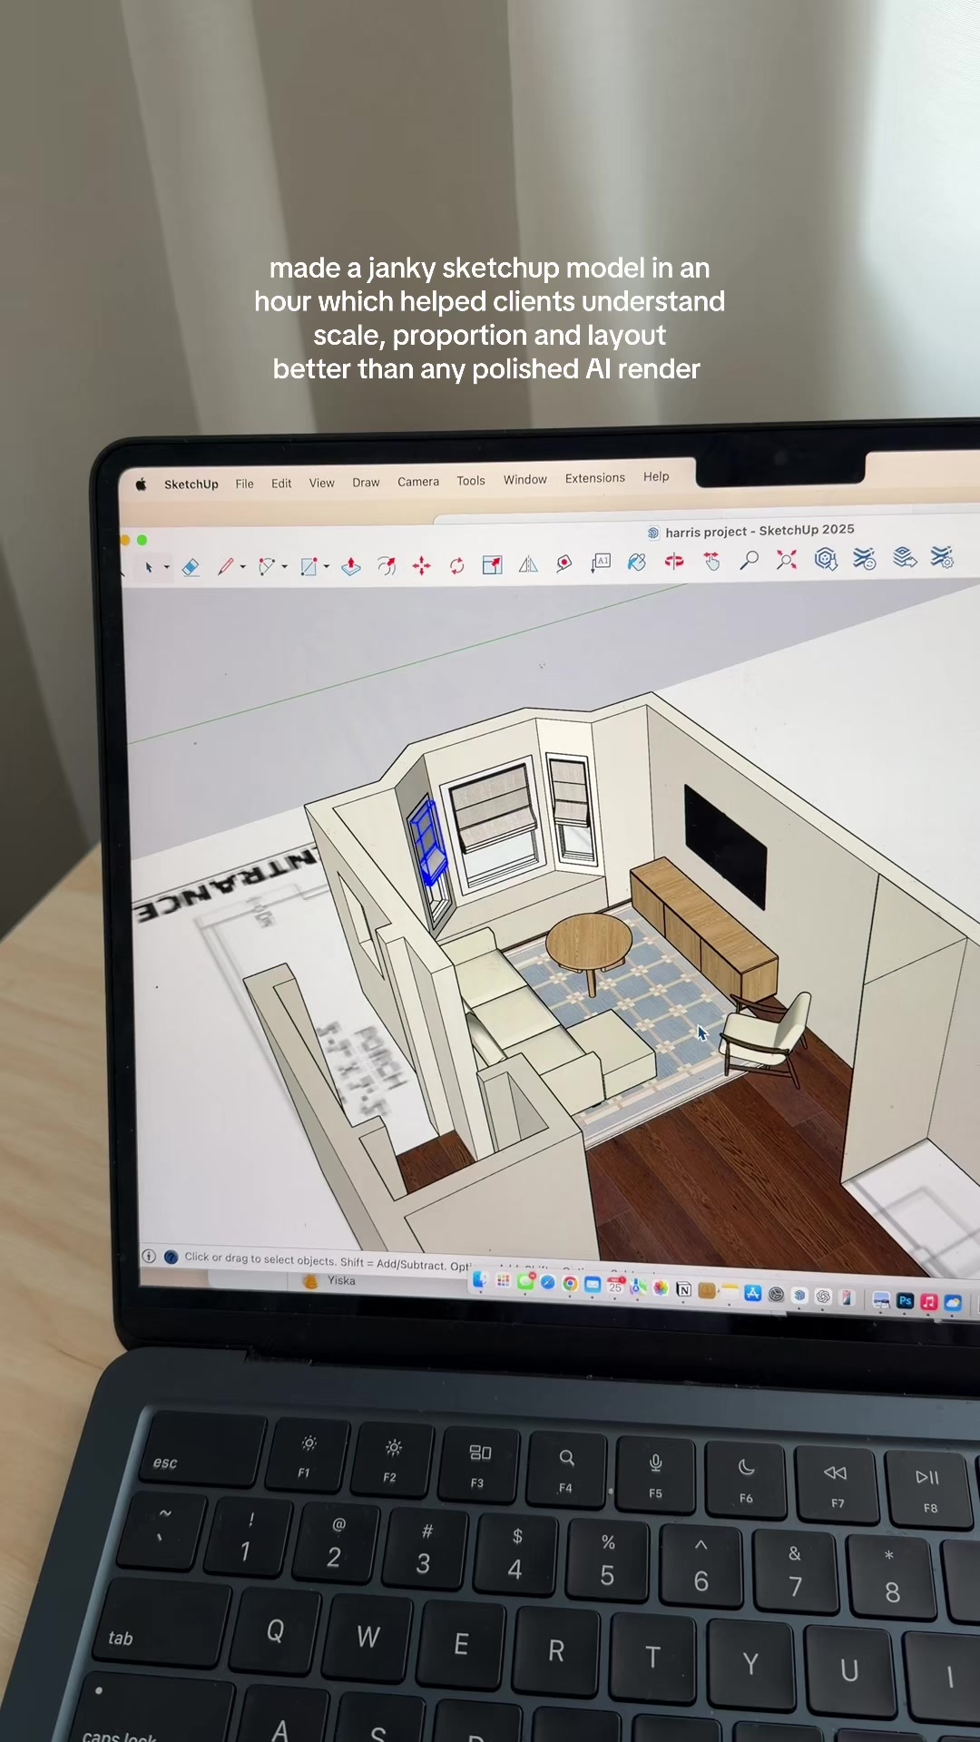Pick the Move tool with red arrows
This screenshot has height=1742, width=980.
point(421,566)
